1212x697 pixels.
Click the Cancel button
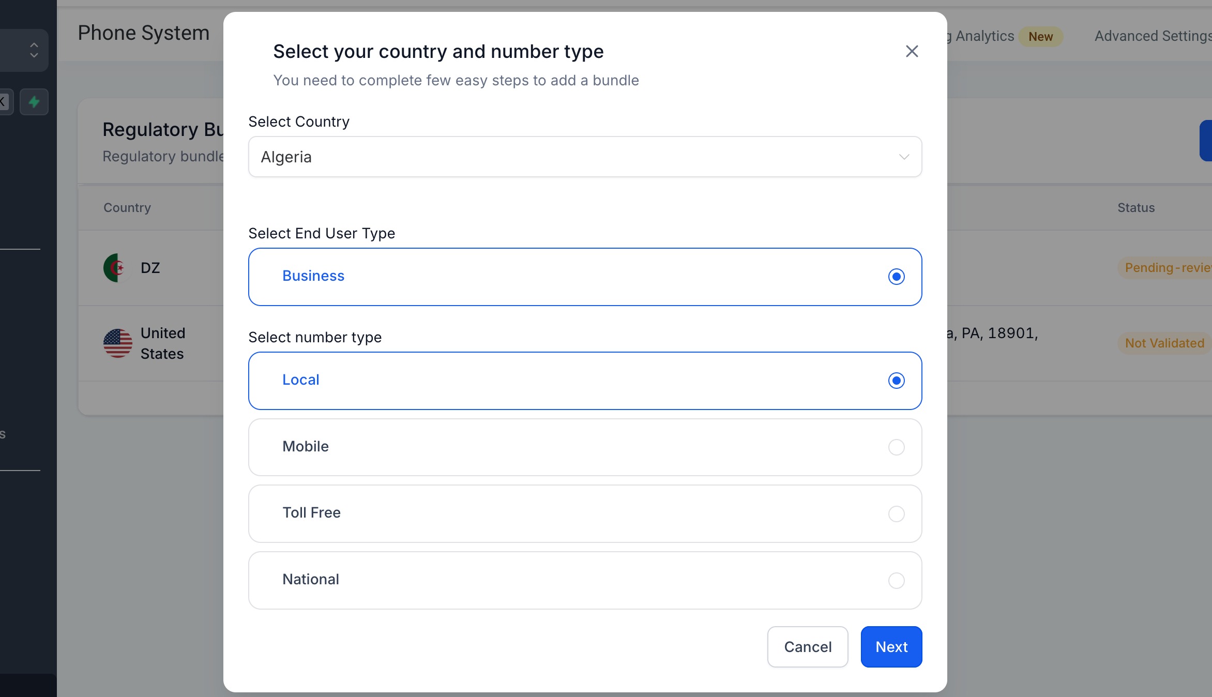(807, 647)
